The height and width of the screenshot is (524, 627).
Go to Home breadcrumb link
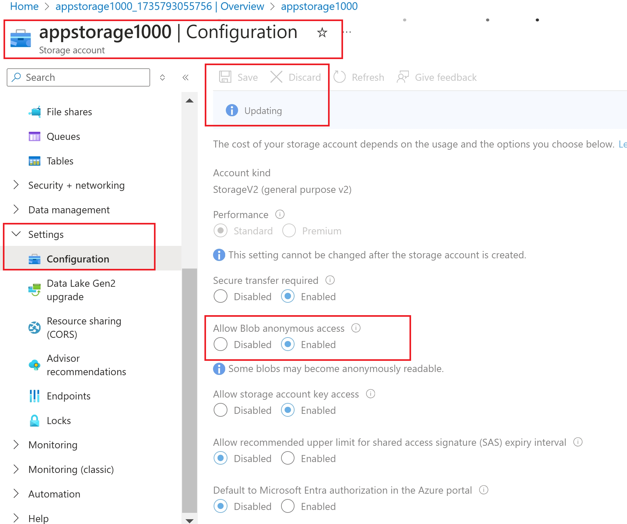[24, 6]
